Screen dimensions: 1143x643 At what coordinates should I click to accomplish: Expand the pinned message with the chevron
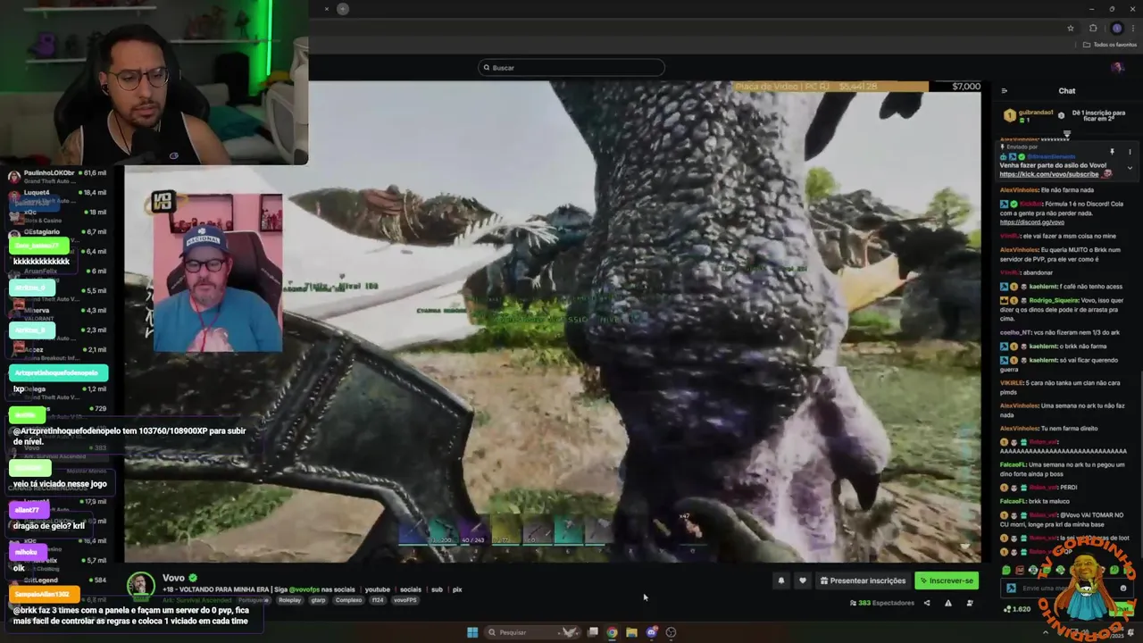point(1130,168)
